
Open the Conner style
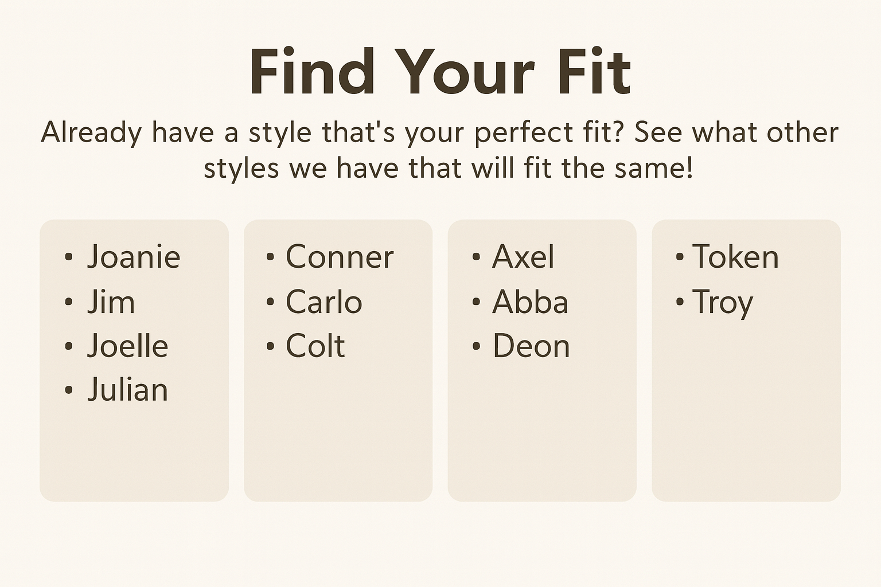coord(340,256)
